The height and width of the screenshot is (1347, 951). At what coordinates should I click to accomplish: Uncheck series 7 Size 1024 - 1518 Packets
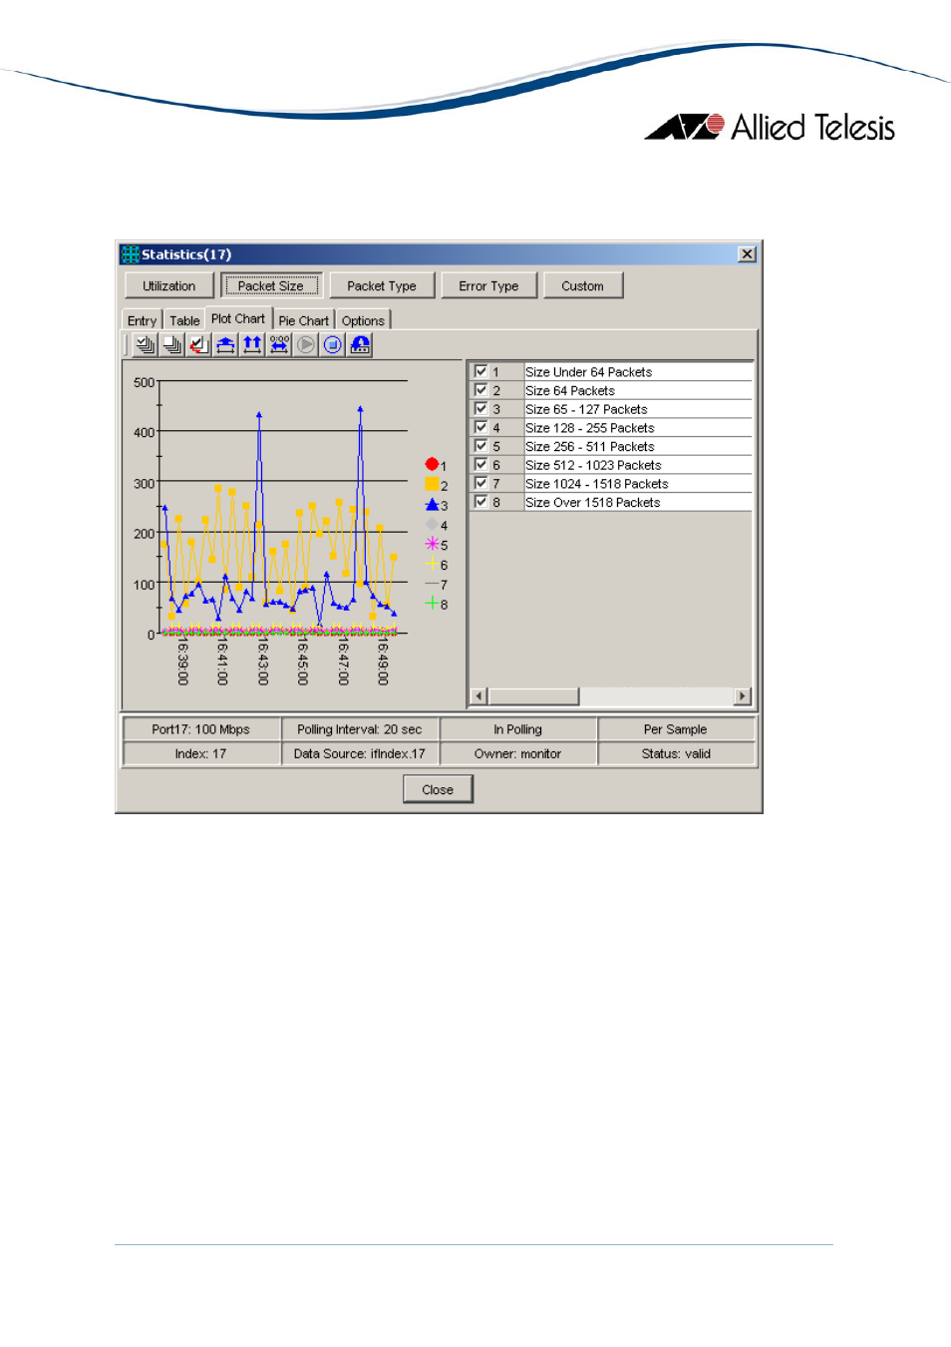[480, 483]
